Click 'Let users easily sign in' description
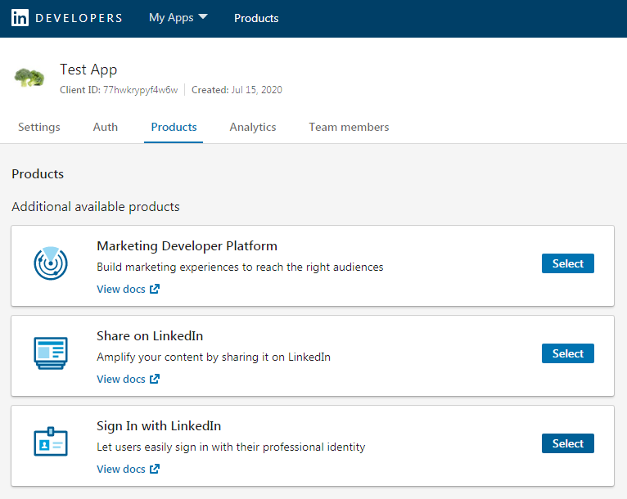 tap(231, 447)
